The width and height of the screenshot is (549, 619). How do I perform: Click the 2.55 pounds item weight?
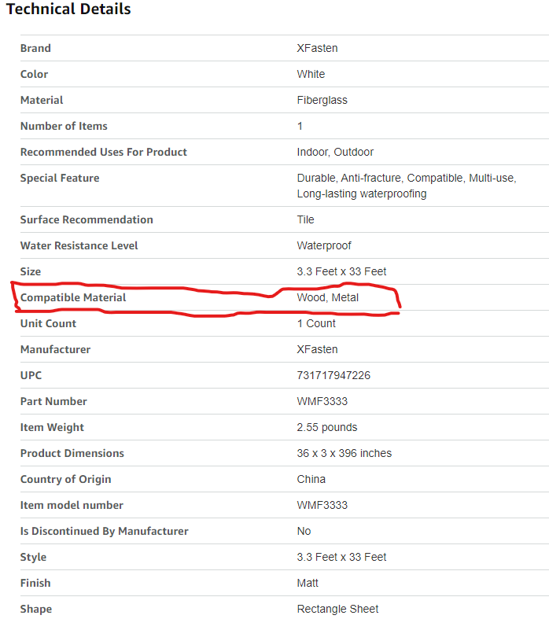(x=326, y=427)
